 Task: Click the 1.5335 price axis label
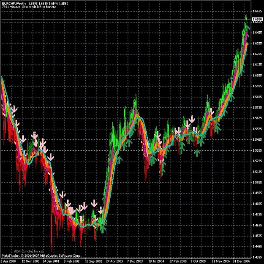257,150
